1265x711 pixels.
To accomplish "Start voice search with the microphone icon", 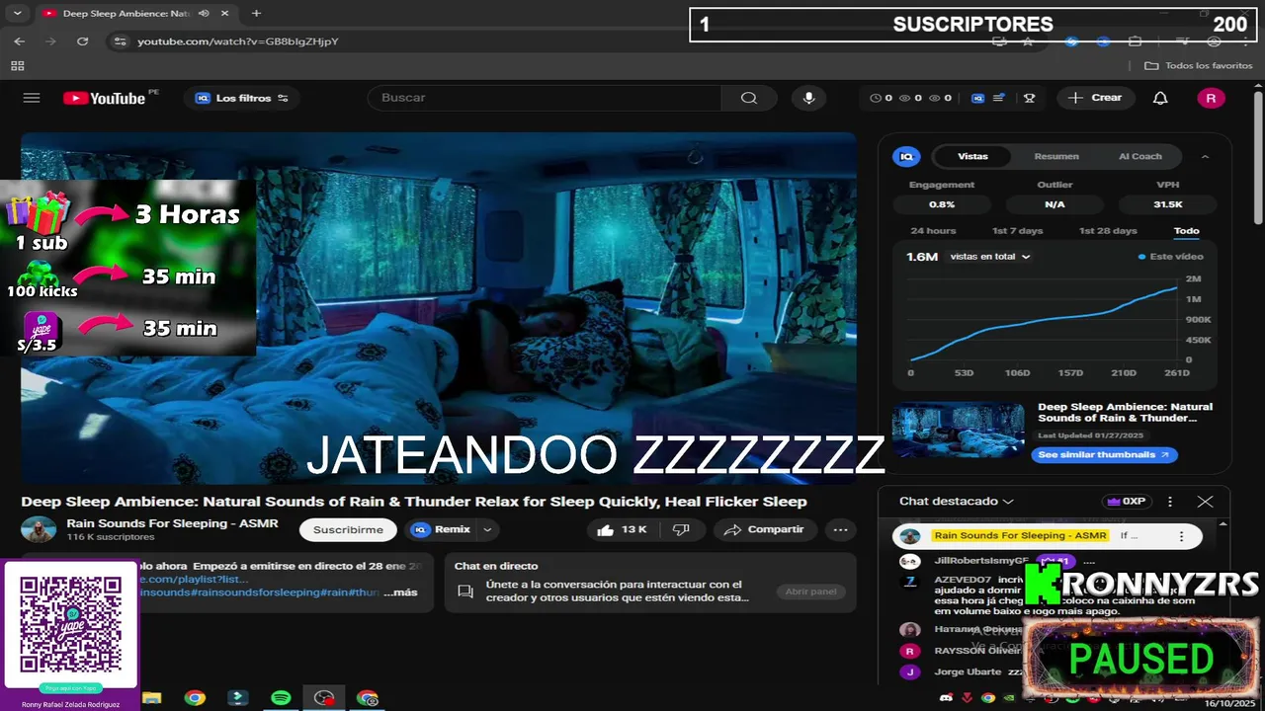I will point(808,98).
